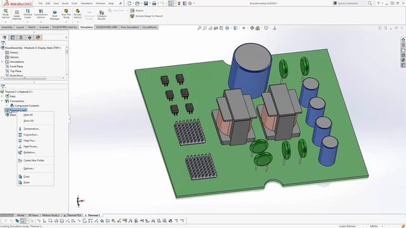Image resolution: width=406 pixels, height=228 pixels.
Task: Click the Report button
Action: pos(137,11)
